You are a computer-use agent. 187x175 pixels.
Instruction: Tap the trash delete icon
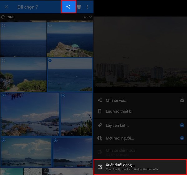coord(79,7)
